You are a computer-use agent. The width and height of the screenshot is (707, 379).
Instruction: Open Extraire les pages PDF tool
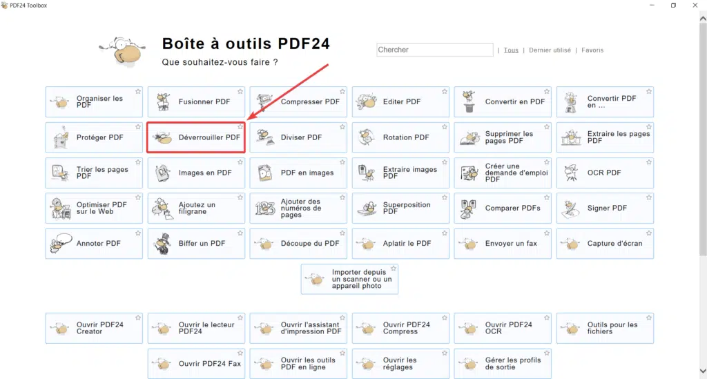click(x=605, y=137)
